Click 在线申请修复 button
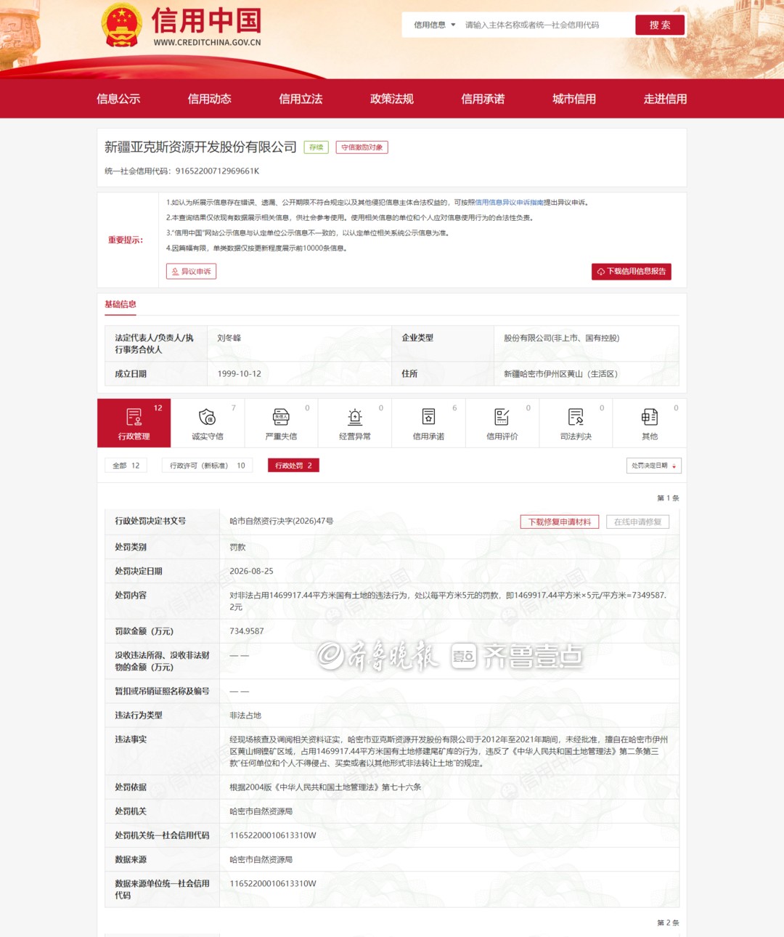784x937 pixels. (x=637, y=522)
